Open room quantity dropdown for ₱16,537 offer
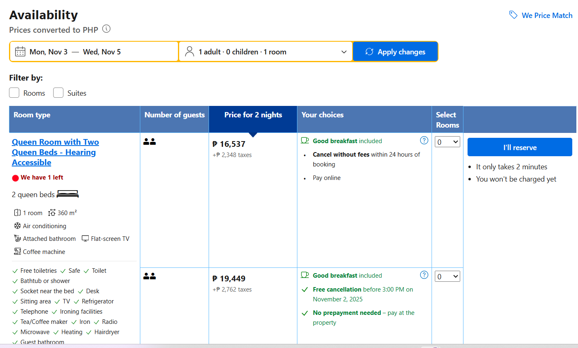The height and width of the screenshot is (348, 578). 447,142
